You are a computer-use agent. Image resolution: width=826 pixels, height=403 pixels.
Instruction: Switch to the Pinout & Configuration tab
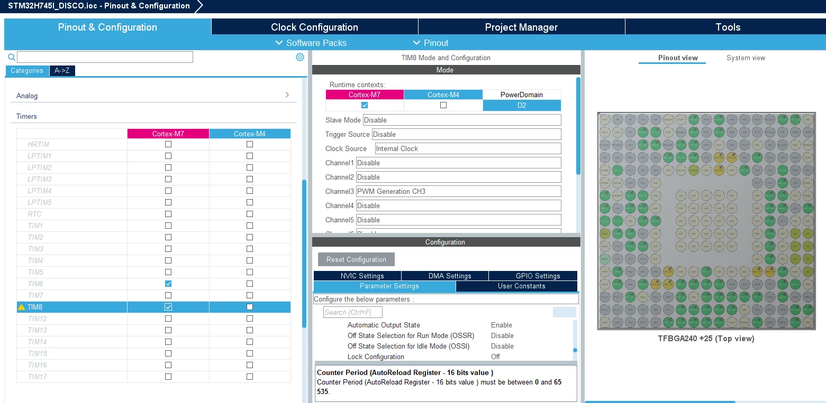click(x=107, y=27)
